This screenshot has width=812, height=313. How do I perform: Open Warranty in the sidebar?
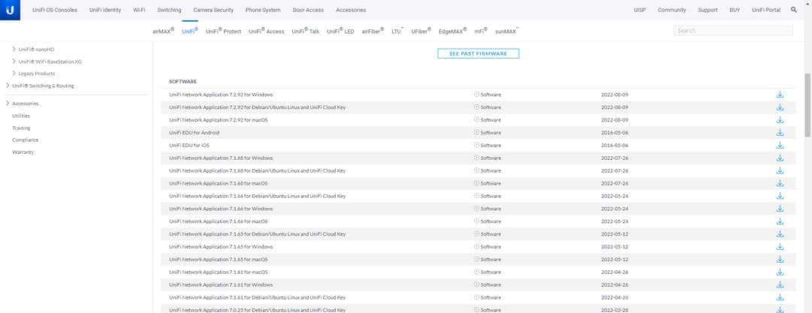23,152
